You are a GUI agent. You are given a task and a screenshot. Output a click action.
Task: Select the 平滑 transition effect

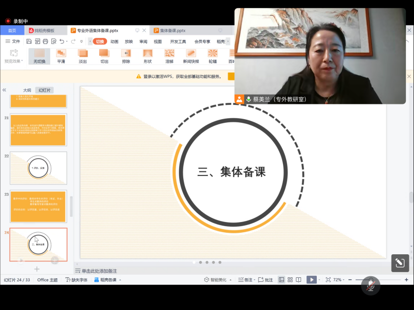click(x=61, y=56)
